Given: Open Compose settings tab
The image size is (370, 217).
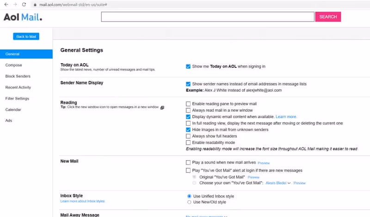Looking at the screenshot, I should click(14, 65).
